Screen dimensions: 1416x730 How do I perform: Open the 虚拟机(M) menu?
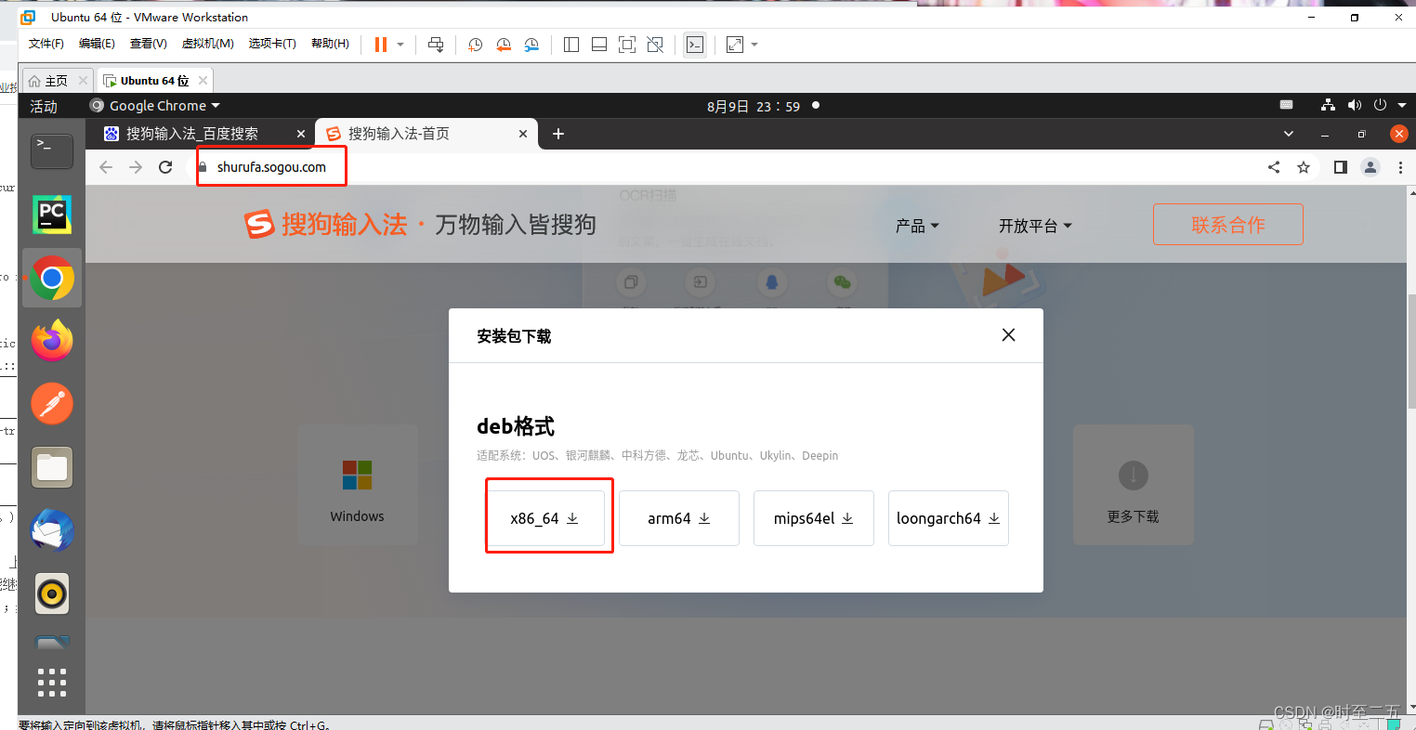[x=207, y=44]
